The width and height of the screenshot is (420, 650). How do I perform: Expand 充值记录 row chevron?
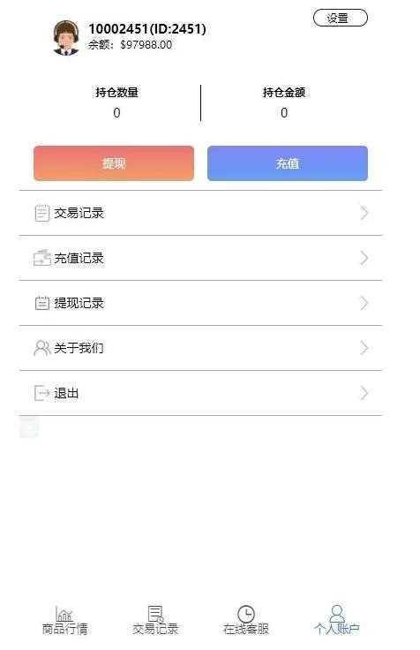tap(364, 258)
